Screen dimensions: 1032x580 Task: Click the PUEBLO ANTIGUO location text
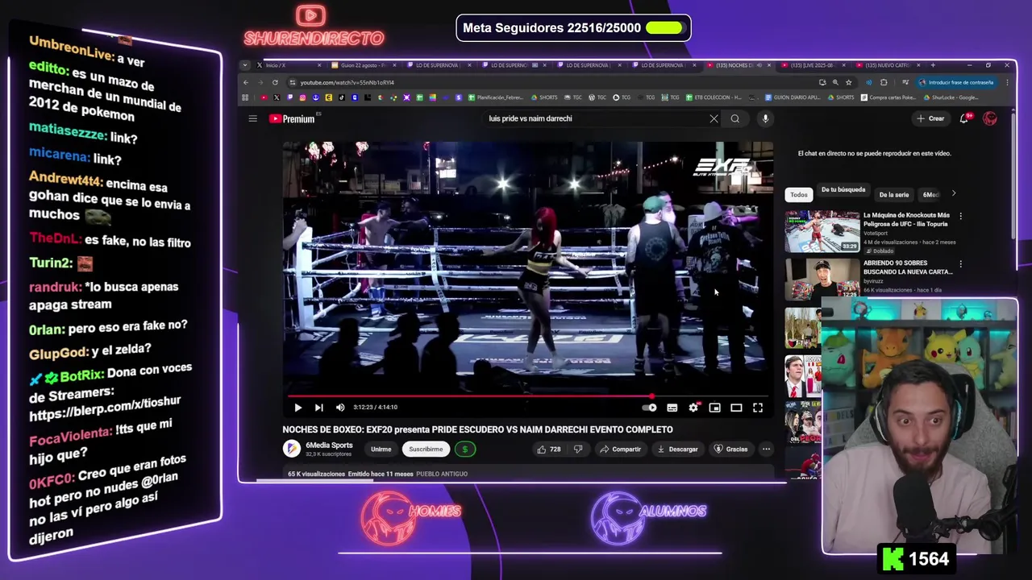pyautogui.click(x=442, y=474)
